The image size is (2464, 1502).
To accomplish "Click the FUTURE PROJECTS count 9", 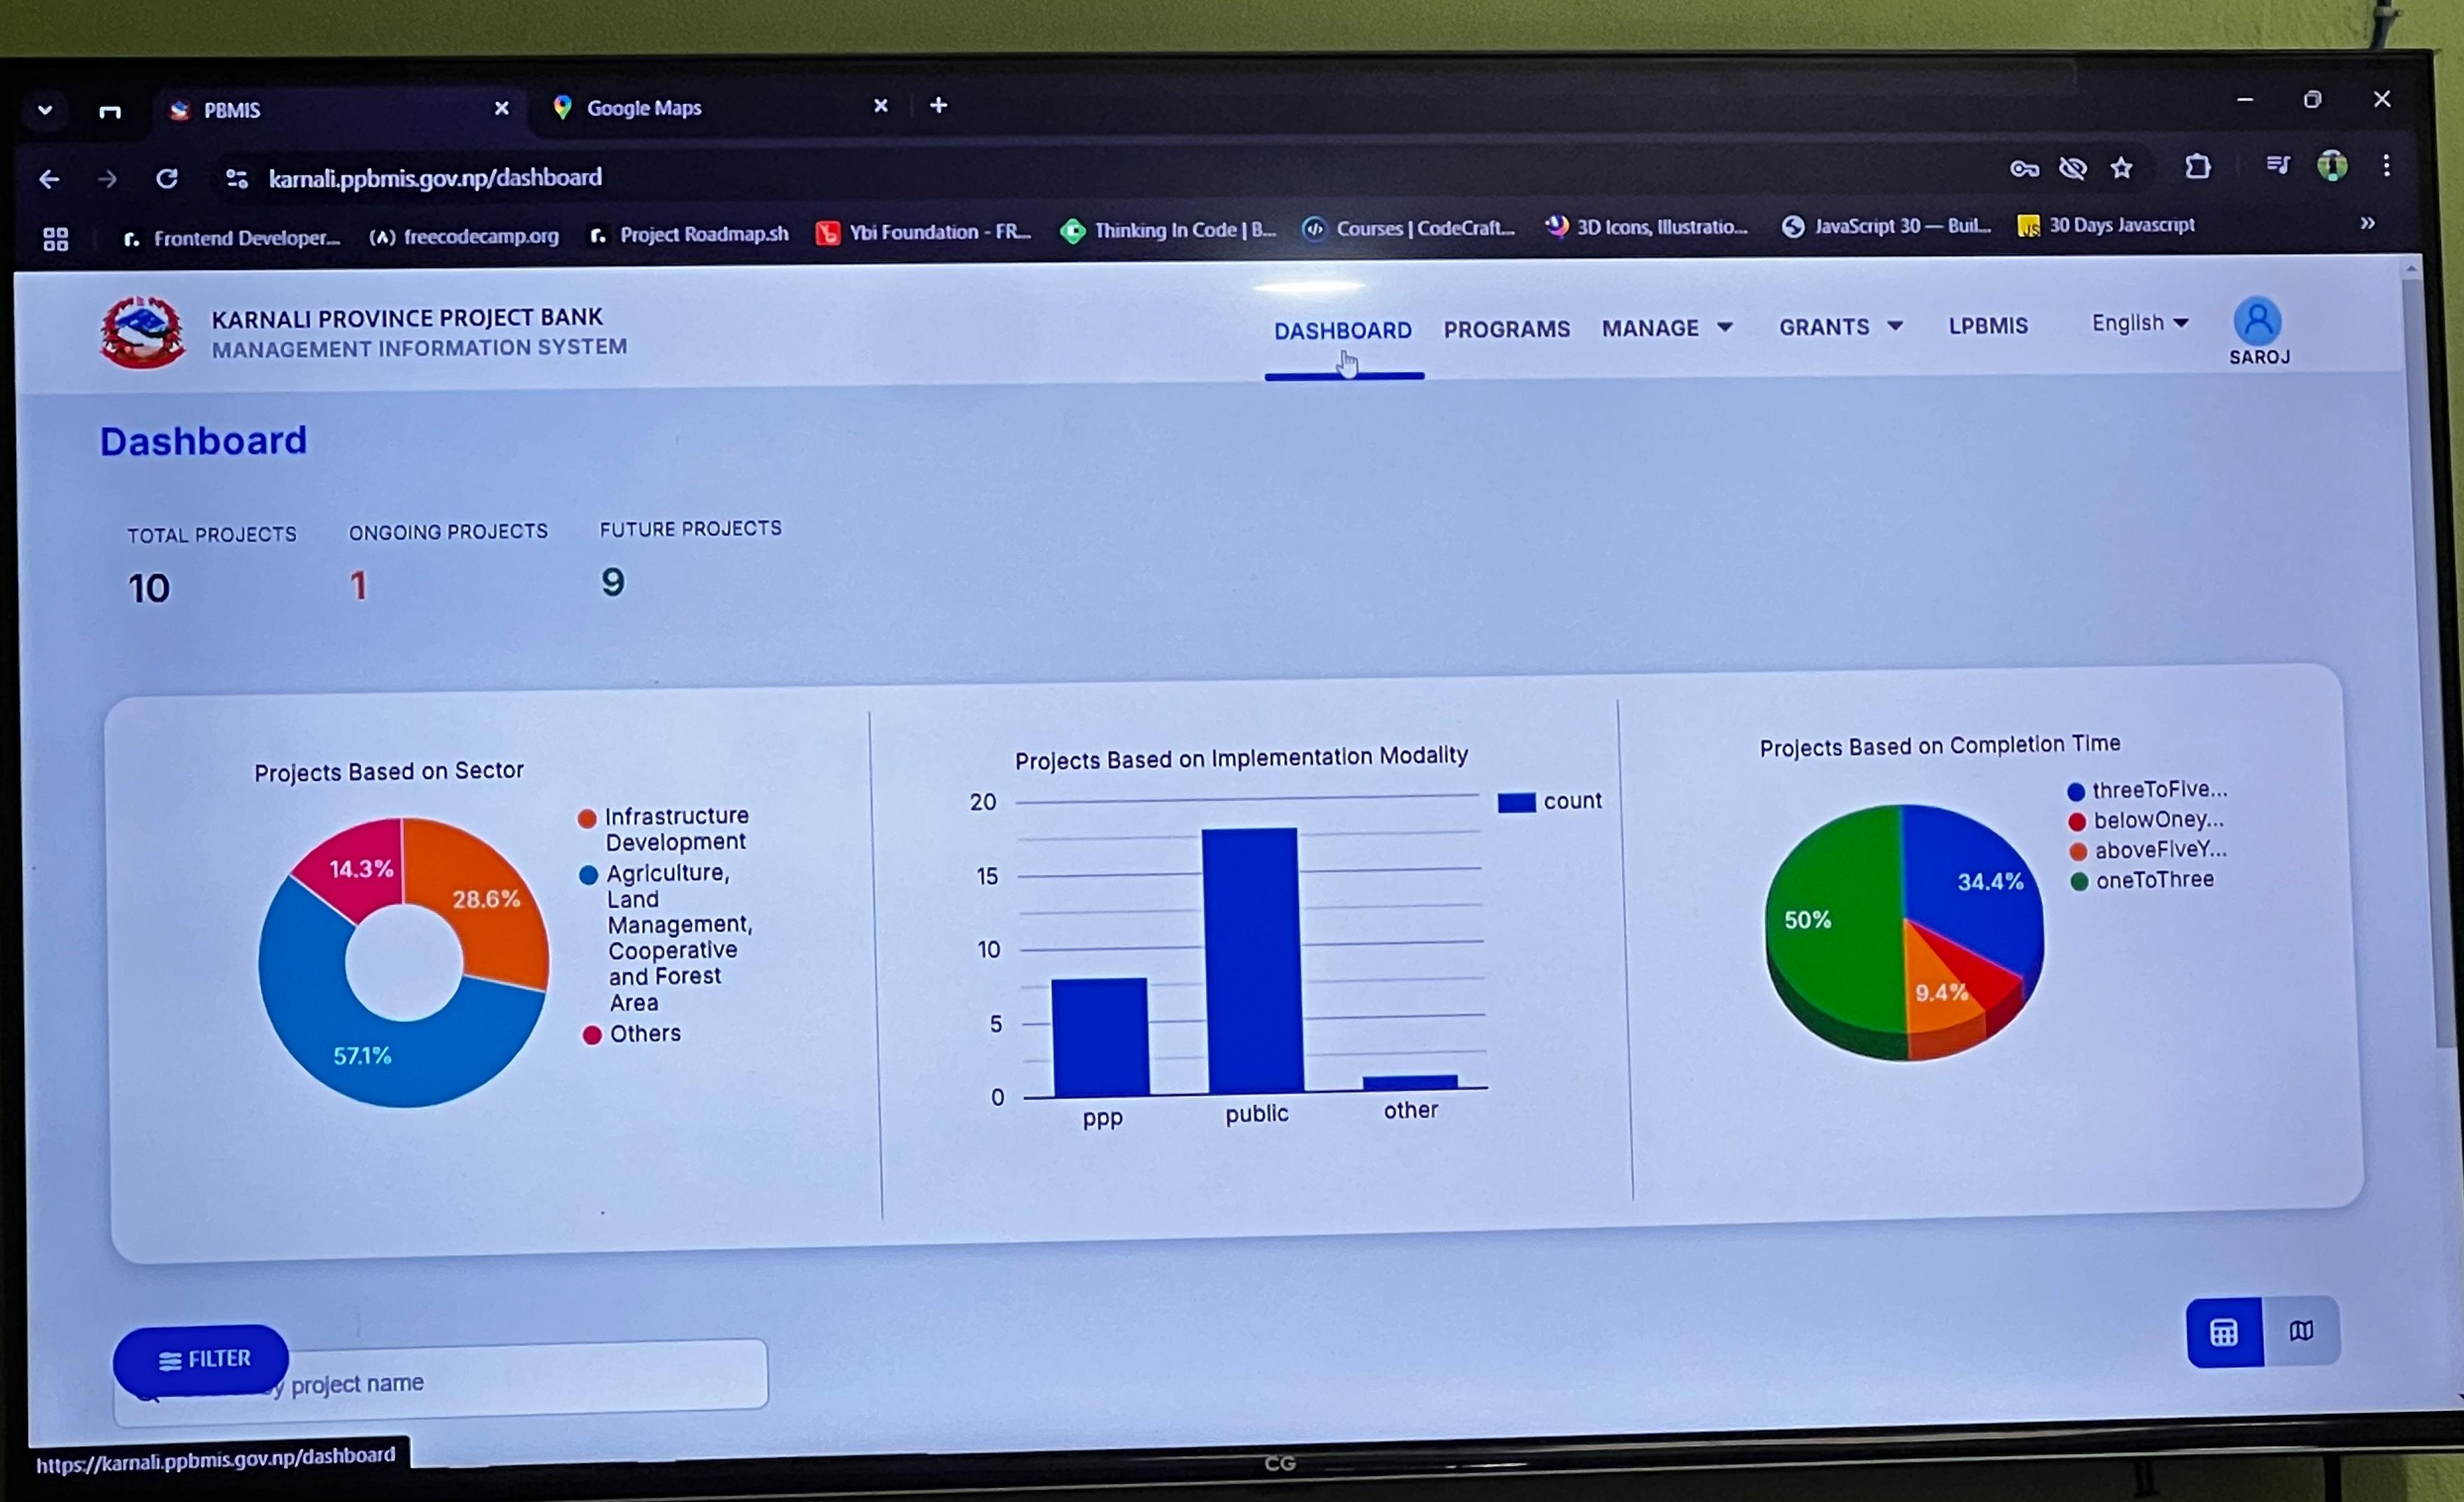I will click(x=612, y=582).
